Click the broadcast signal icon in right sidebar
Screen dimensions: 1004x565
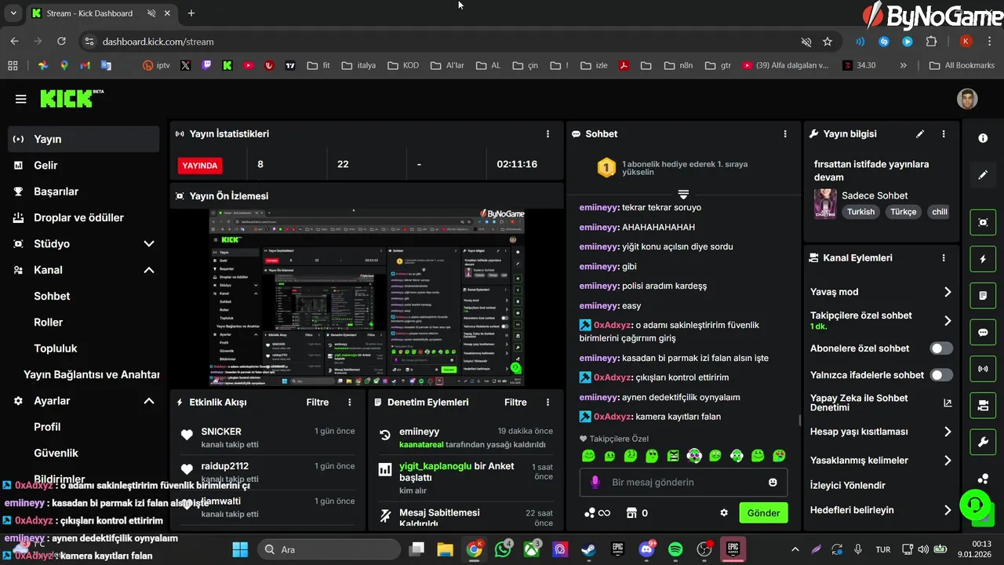[x=983, y=368]
